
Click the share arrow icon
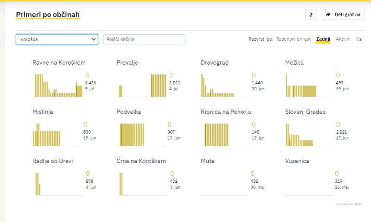pos(328,15)
